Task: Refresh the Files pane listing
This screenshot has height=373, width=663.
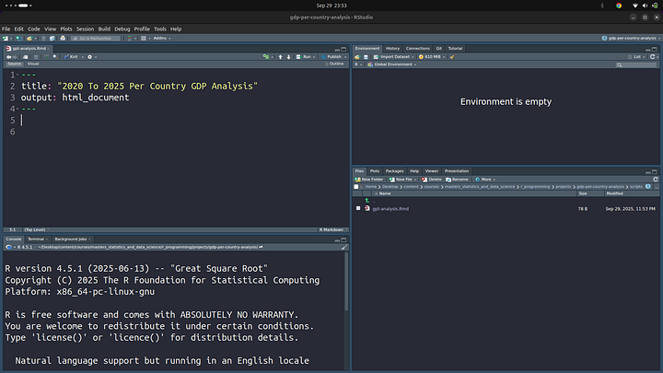Action: point(656,180)
